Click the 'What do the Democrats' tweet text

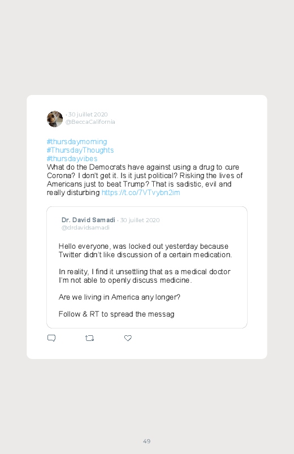145,180
